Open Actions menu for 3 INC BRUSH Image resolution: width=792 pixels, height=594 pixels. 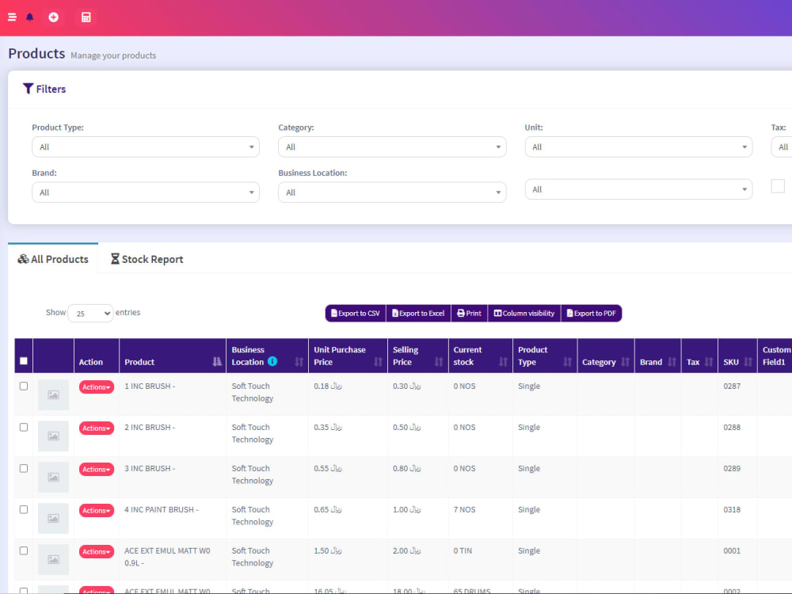[97, 469]
